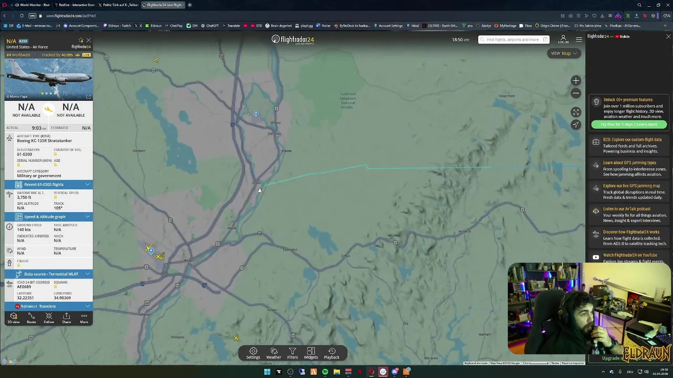The image size is (673, 378).
Task: Click the Flightradar24 logo
Action: (x=293, y=39)
